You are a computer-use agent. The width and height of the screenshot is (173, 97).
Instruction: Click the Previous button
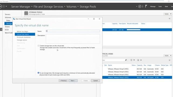tap(63, 81)
